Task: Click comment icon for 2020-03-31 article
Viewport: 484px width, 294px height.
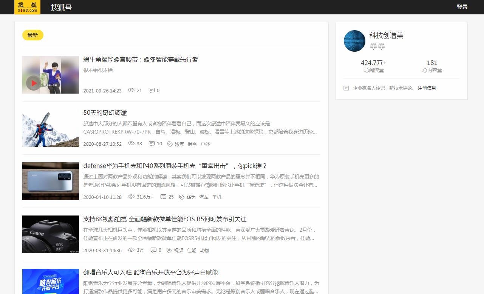Action: coord(153,250)
